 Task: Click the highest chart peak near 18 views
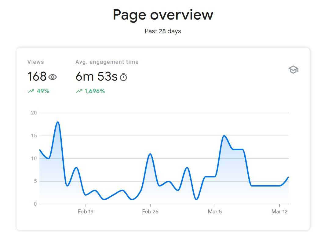tap(58, 122)
